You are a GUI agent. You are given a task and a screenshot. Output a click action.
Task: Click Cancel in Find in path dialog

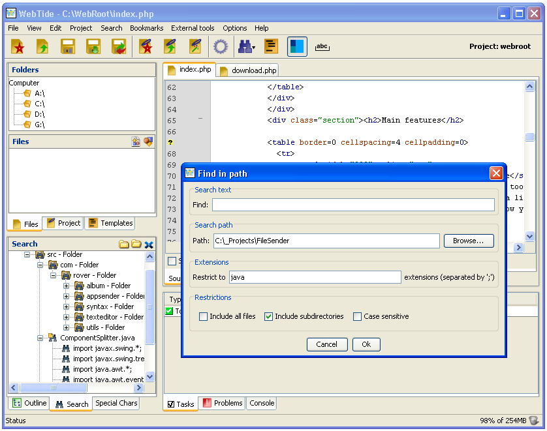[x=327, y=344]
